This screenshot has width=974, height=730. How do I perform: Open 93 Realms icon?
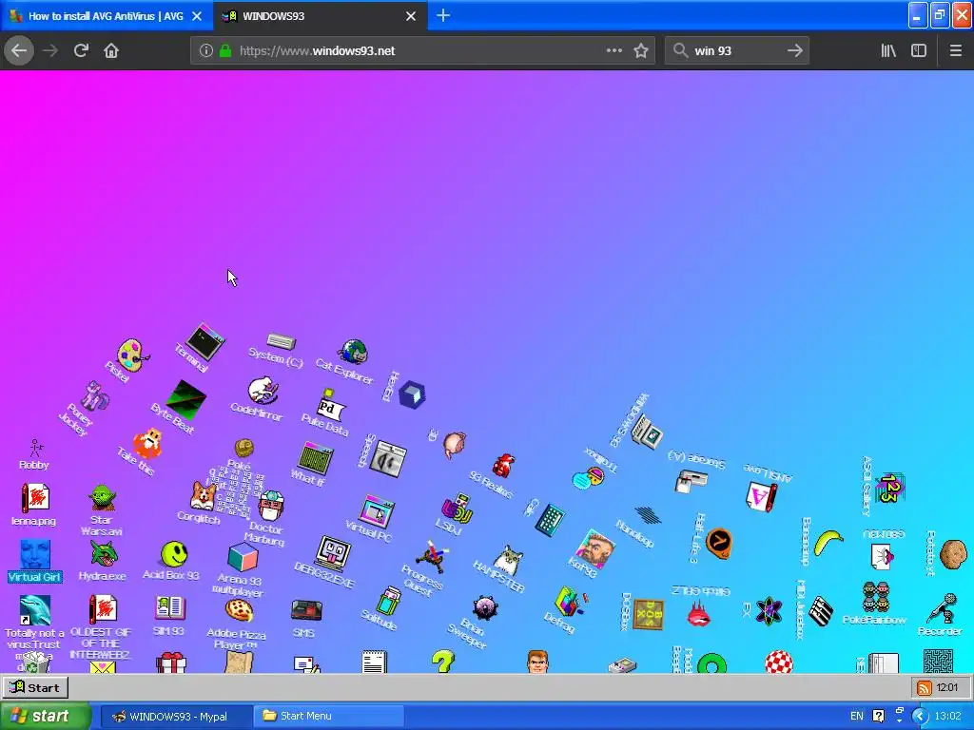point(504,466)
